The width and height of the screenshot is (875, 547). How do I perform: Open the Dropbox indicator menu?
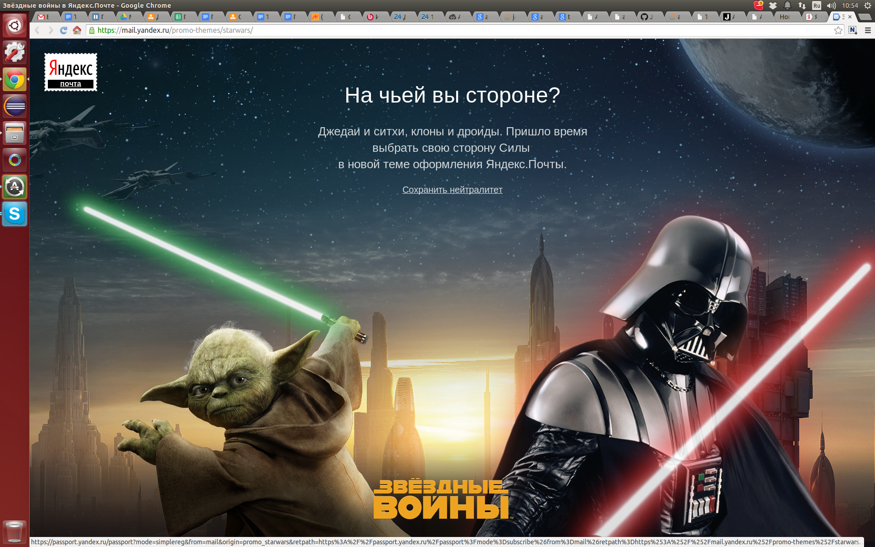(773, 5)
